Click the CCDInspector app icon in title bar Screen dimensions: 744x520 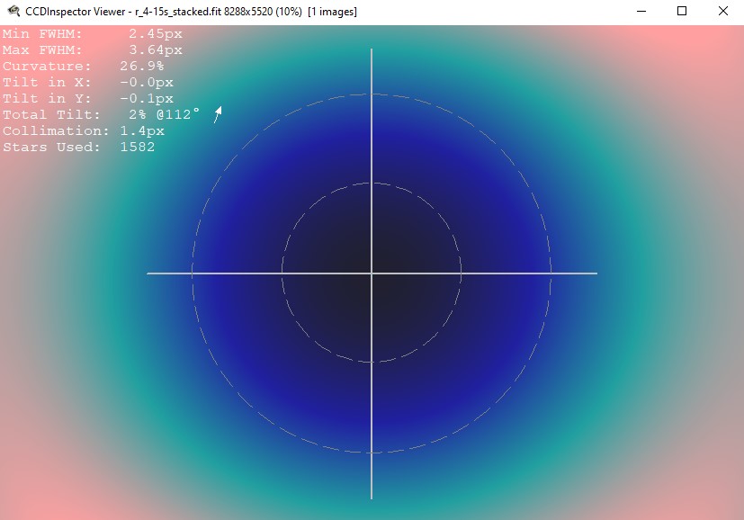13,11
